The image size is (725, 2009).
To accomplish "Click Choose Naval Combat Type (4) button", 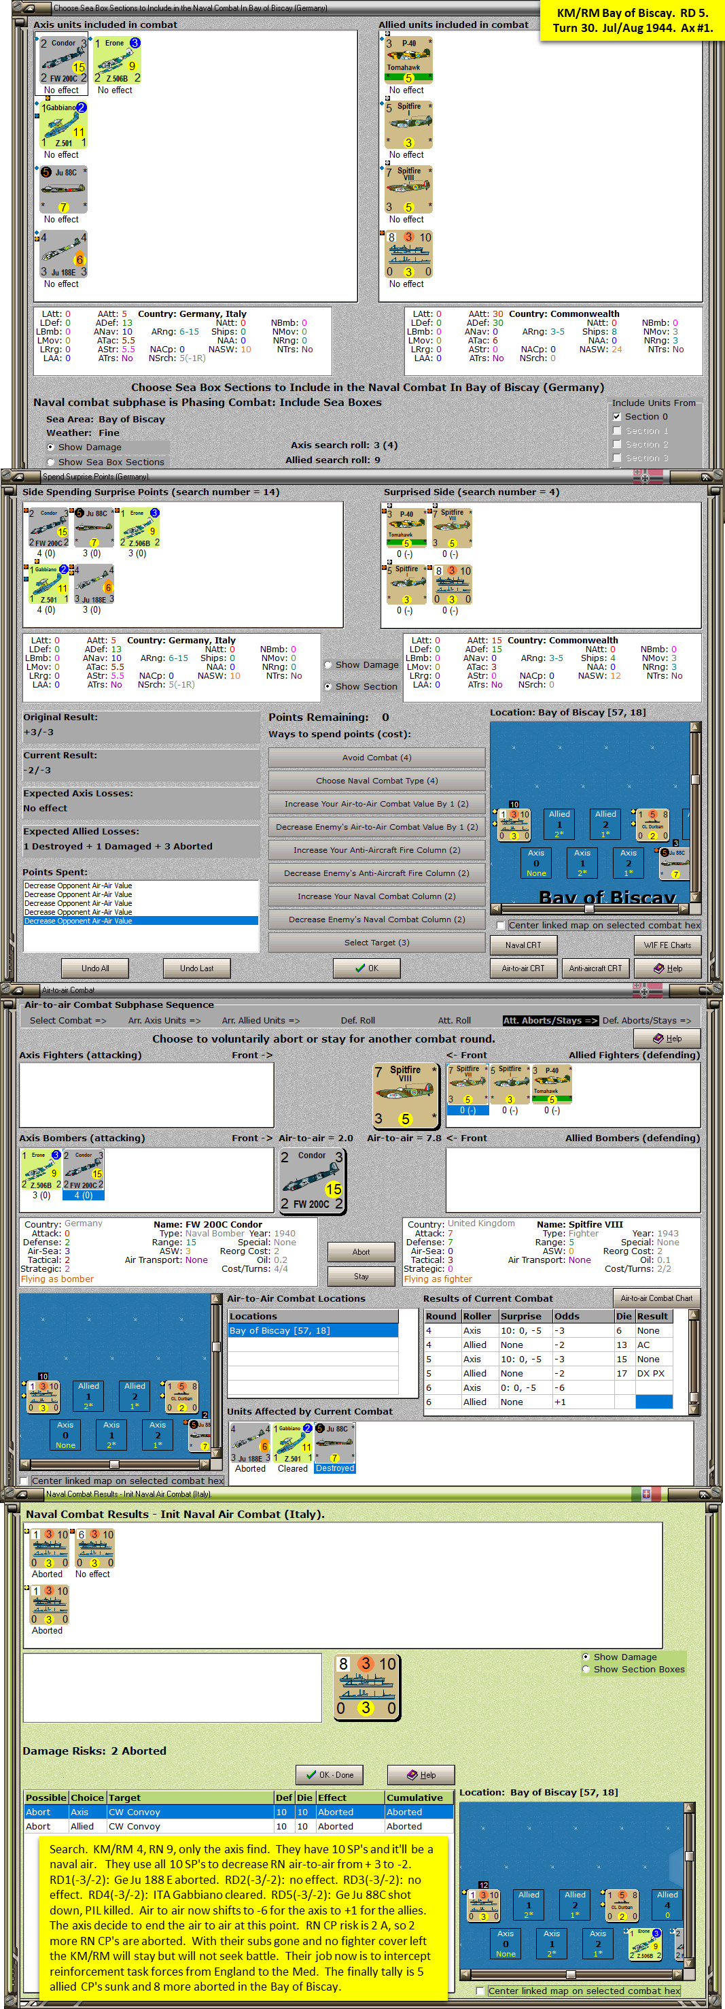I will [376, 781].
